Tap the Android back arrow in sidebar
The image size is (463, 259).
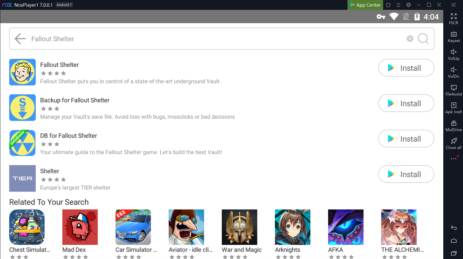tap(454, 227)
